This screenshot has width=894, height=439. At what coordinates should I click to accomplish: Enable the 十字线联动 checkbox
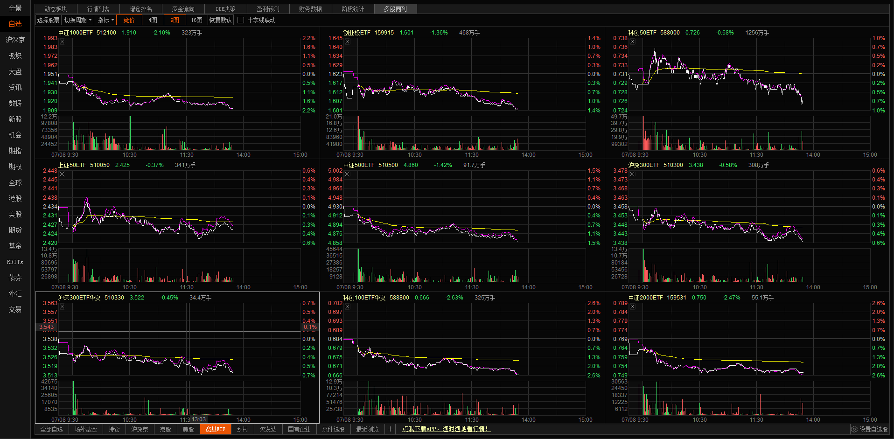tap(241, 20)
